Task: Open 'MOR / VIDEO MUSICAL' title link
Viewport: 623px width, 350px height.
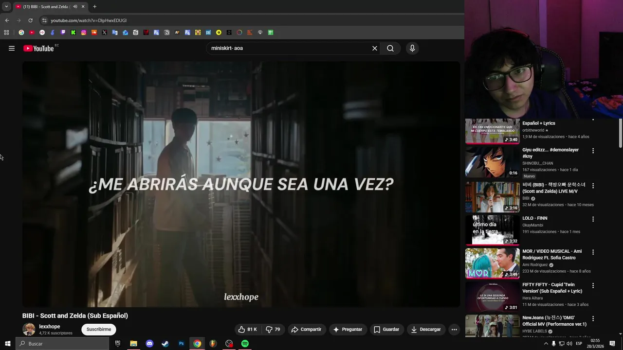Action: 552,254
